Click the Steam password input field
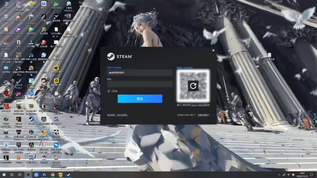 click(140, 84)
